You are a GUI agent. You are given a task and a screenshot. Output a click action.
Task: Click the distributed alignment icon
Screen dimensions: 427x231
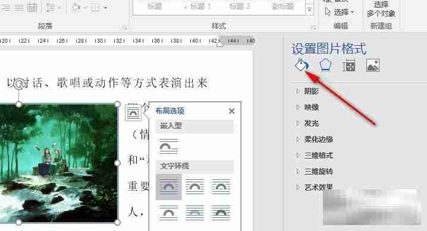pos(32,7)
